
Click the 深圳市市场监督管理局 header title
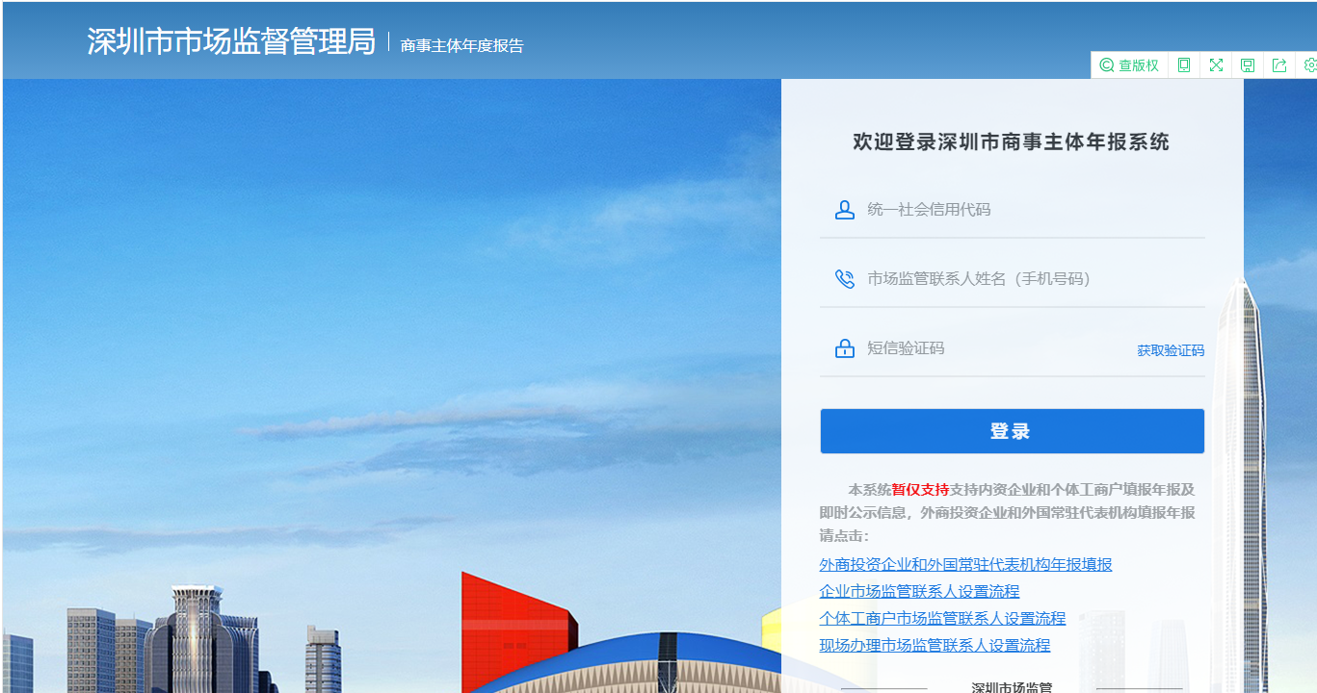tap(231, 41)
